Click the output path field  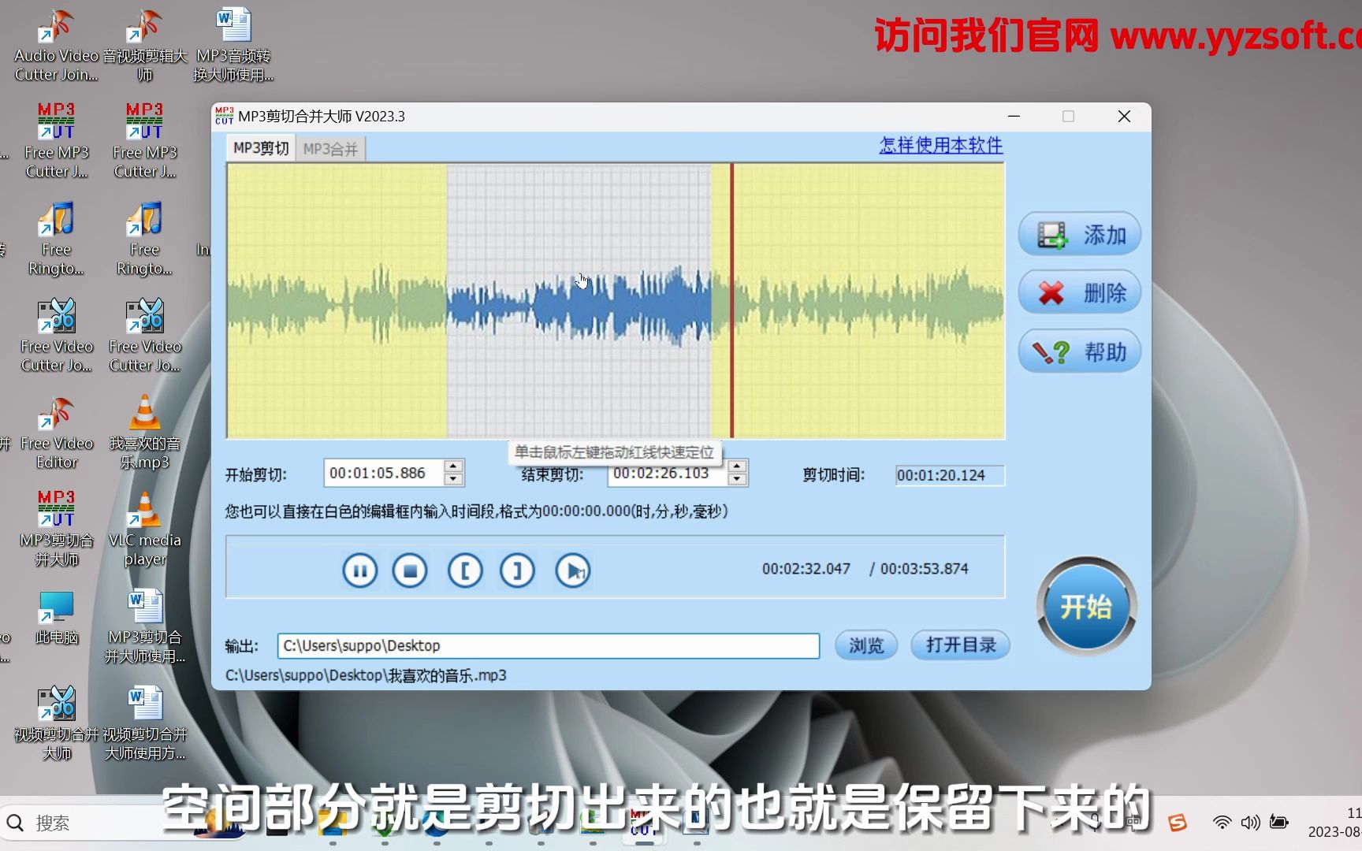(548, 646)
